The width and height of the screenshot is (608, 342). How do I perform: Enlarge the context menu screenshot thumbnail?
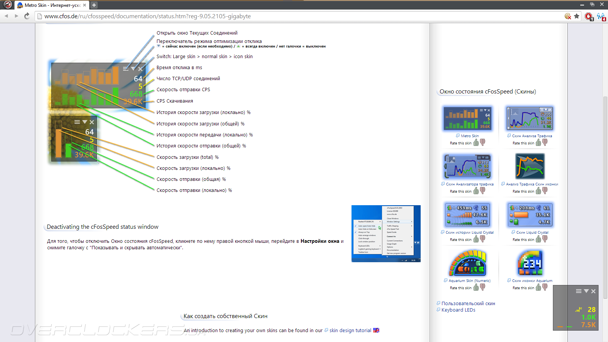point(386,234)
